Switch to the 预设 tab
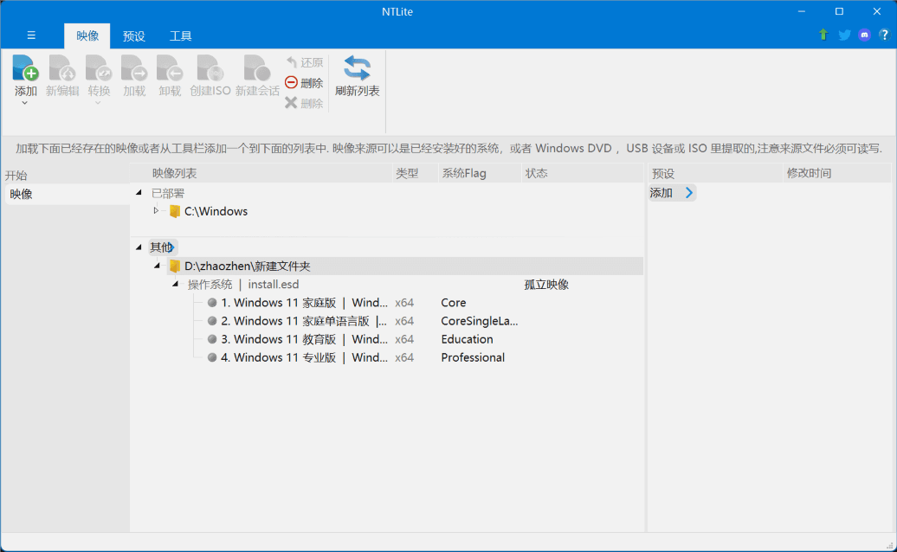 [134, 36]
